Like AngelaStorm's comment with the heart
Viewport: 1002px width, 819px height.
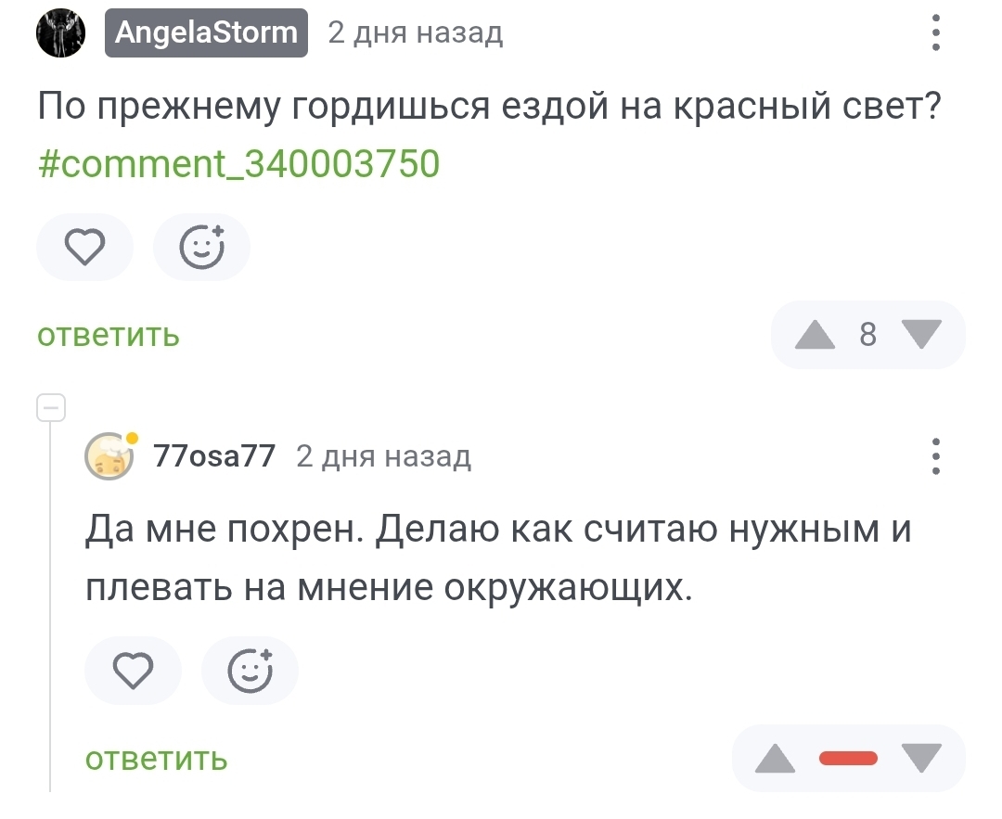84,248
